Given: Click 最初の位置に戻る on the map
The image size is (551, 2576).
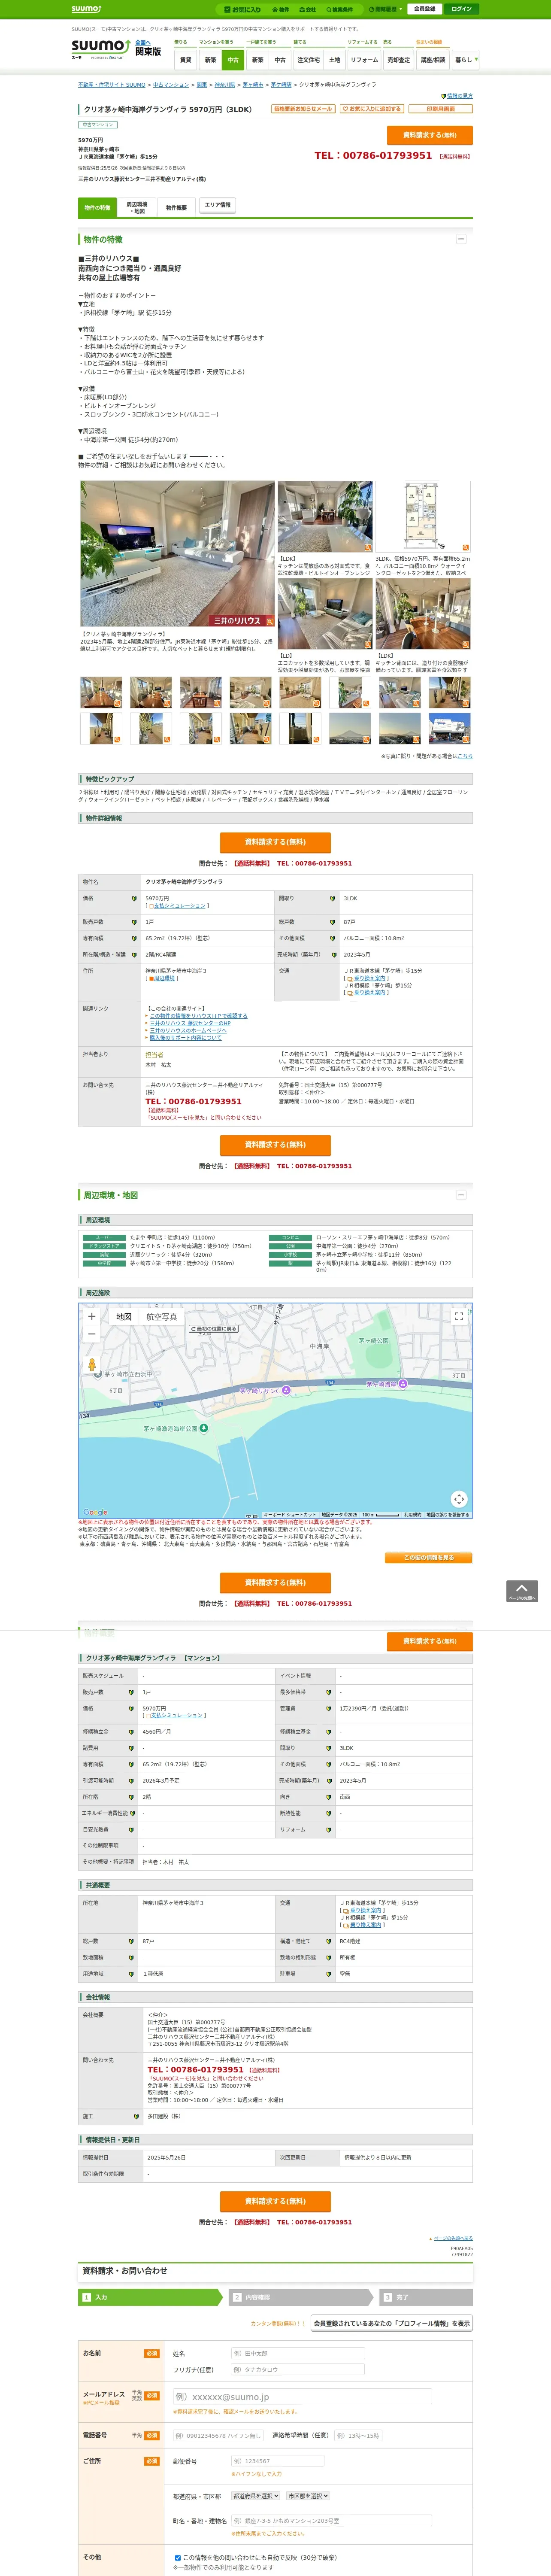Looking at the screenshot, I should tap(214, 1329).
